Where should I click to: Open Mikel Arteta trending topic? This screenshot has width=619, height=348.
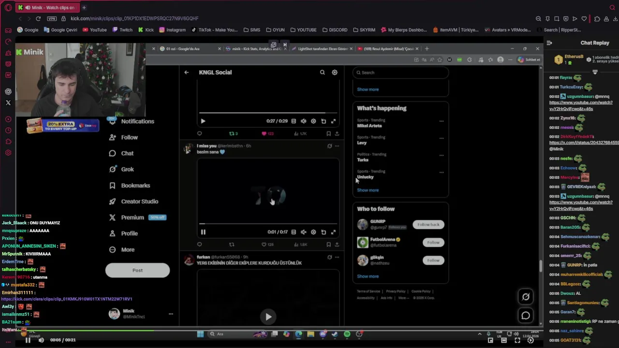coord(369,126)
